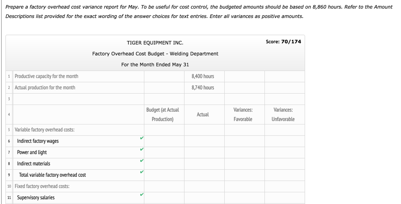Viewport: 401px width, 204px height.
Task: Click row number 6 in the table
Action: 9,141
